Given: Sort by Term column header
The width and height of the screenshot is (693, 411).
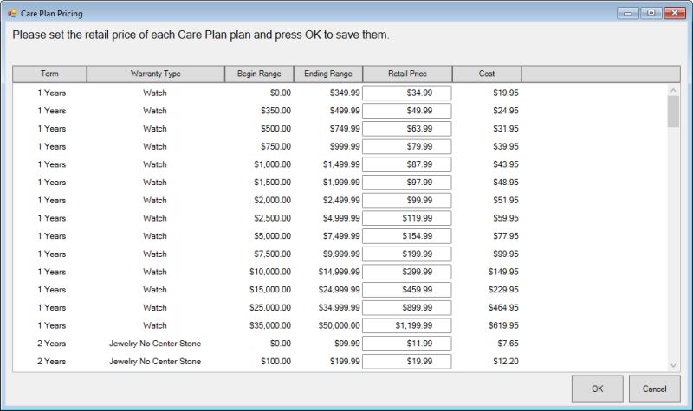Looking at the screenshot, I should 49,74.
